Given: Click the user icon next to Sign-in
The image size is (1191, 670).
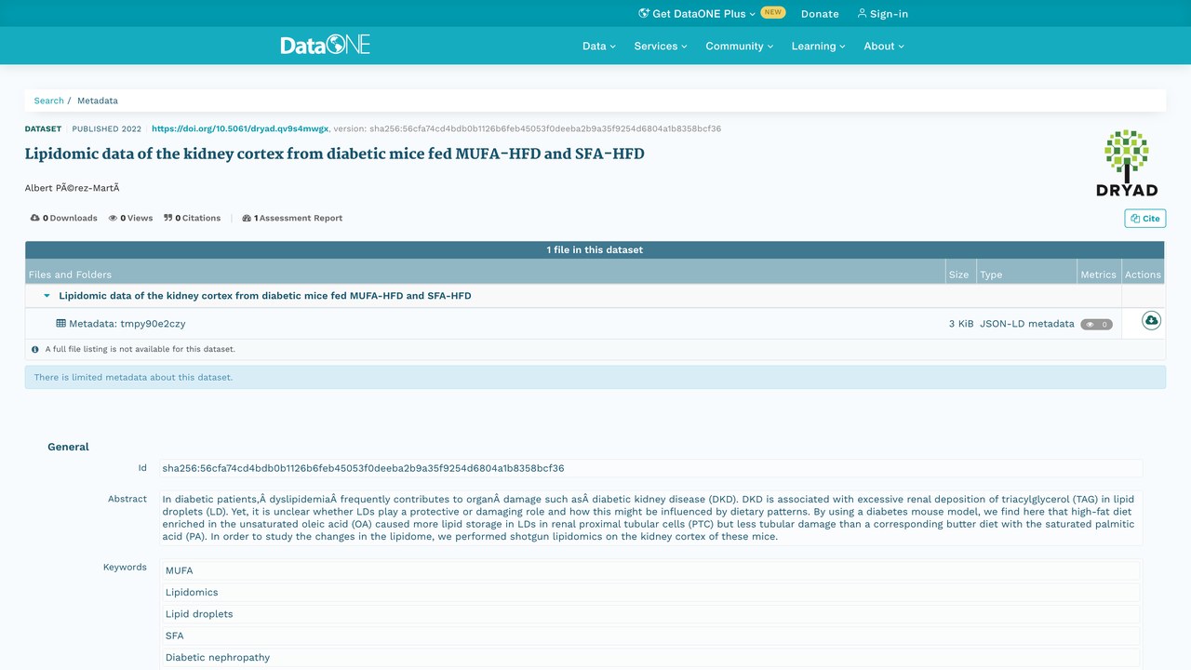Looking at the screenshot, I should pyautogui.click(x=862, y=13).
